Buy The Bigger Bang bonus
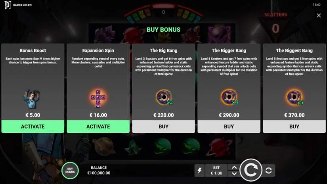Viewport: 327px width, 184px height. click(229, 126)
